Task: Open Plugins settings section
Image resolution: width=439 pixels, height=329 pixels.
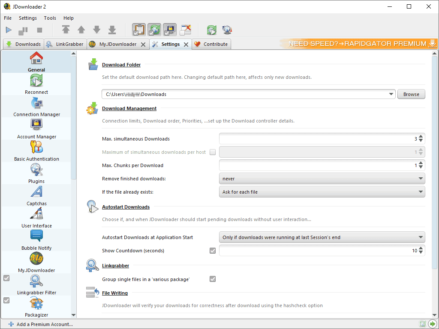Action: coord(36,173)
